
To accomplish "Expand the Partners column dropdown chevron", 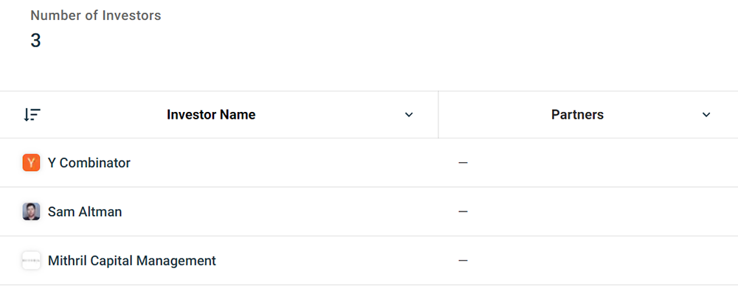I will click(x=706, y=115).
